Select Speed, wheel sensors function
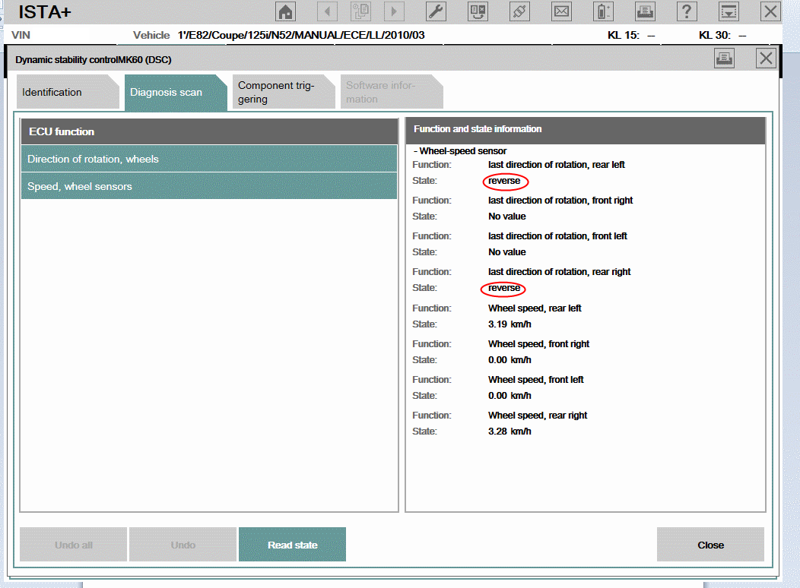This screenshot has width=800, height=588. (x=209, y=186)
